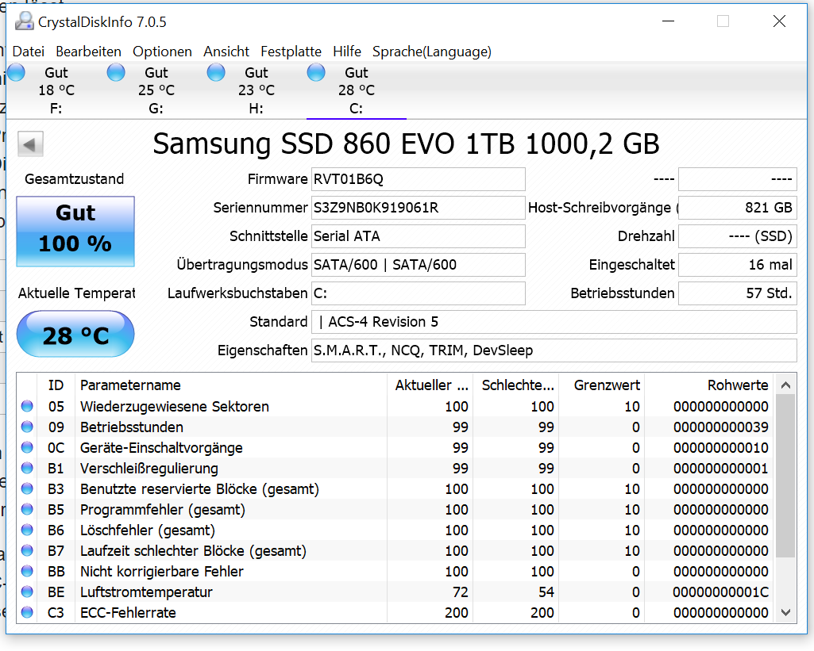The image size is (814, 651).
Task: Click the Eigenschaften S.M.A.R.T. field
Action: pyautogui.click(x=554, y=350)
